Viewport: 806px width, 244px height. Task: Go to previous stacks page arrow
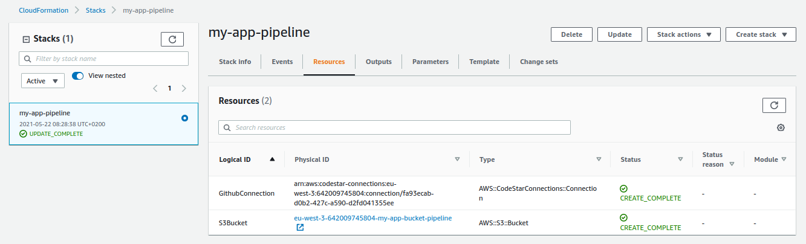tap(155, 88)
